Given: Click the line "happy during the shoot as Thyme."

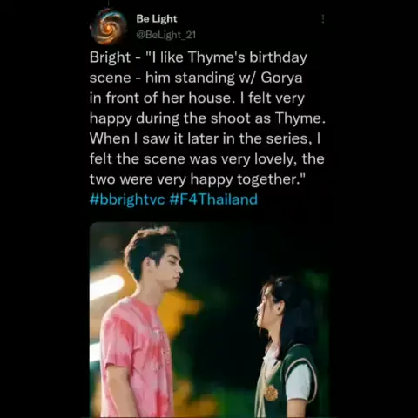Looking at the screenshot, I should (x=207, y=118).
